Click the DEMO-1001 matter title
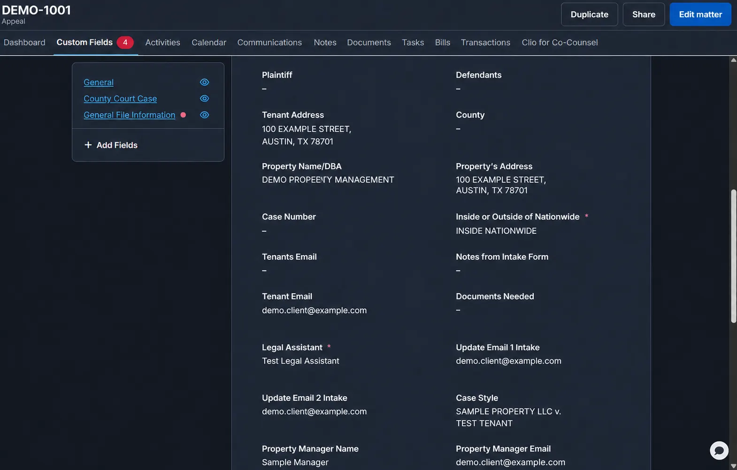The width and height of the screenshot is (737, 470). [x=36, y=10]
